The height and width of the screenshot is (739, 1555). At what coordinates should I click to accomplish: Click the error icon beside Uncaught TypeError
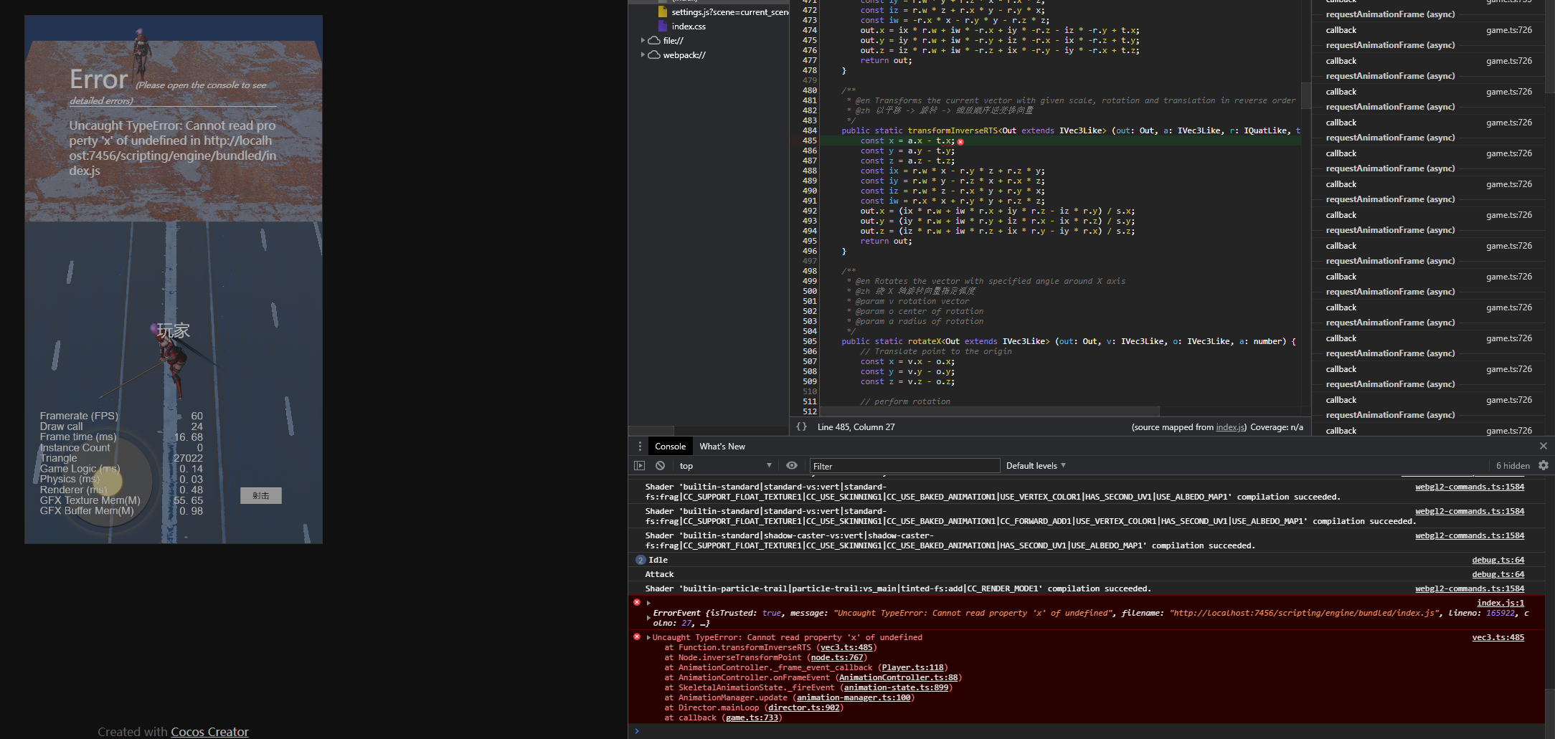coord(636,637)
